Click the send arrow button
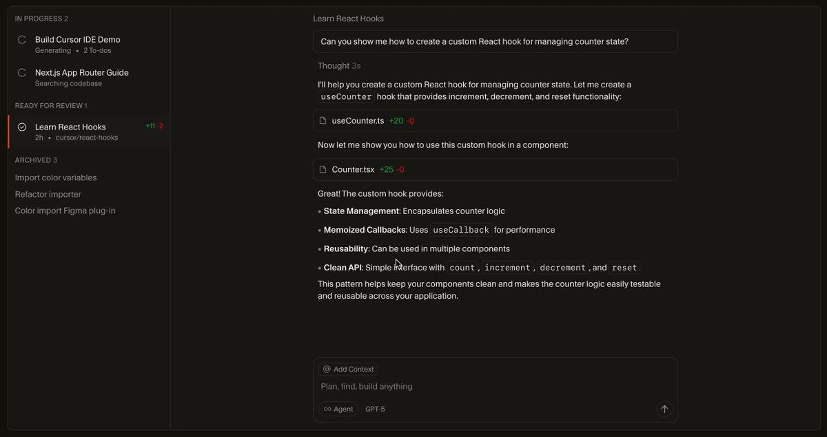The width and height of the screenshot is (827, 437). [664, 409]
